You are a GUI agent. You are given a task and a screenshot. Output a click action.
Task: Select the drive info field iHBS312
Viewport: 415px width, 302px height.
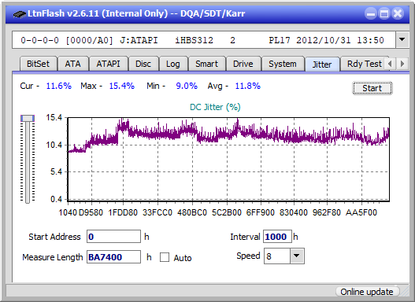tap(204, 40)
